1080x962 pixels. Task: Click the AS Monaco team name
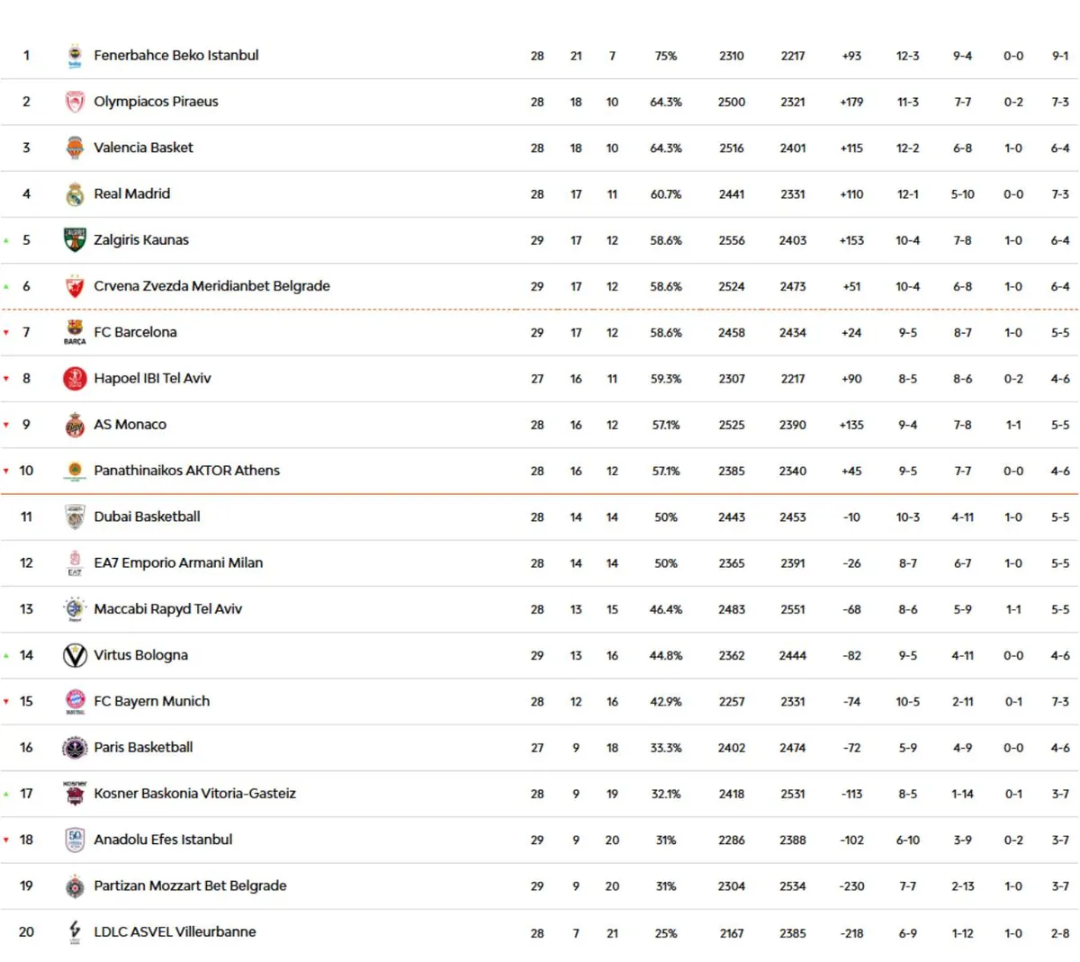point(130,425)
